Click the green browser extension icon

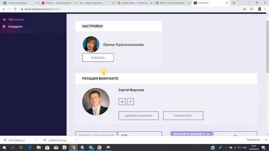(x=252, y=9)
